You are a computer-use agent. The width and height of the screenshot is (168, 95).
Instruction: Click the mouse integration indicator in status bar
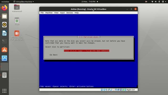coord(123,90)
